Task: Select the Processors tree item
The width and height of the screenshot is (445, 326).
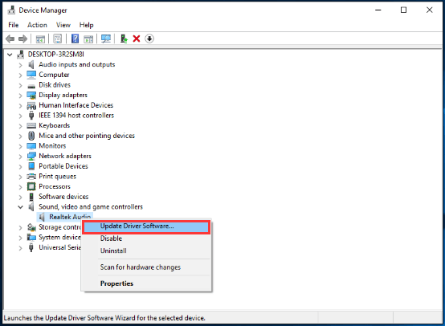Action: coord(55,186)
